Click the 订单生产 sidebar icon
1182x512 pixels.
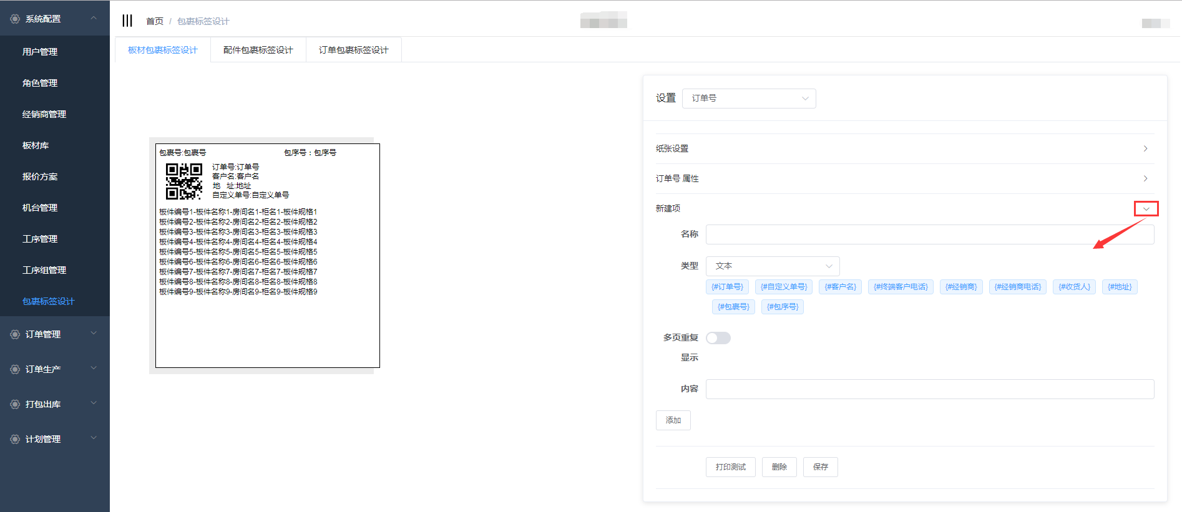pos(15,369)
